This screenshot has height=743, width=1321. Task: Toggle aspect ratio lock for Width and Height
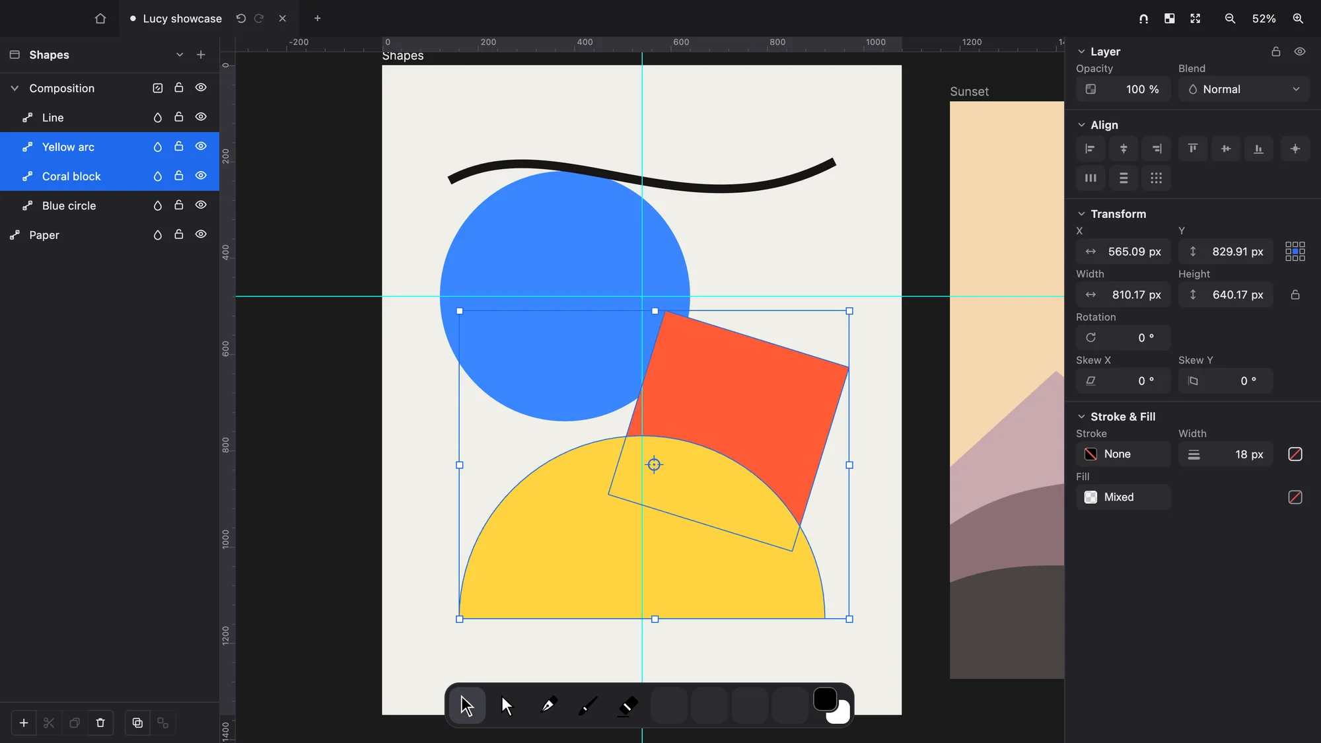[x=1295, y=295]
